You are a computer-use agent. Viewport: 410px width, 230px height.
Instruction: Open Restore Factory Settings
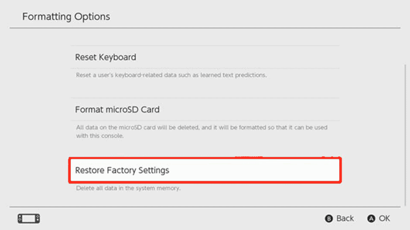click(x=205, y=170)
